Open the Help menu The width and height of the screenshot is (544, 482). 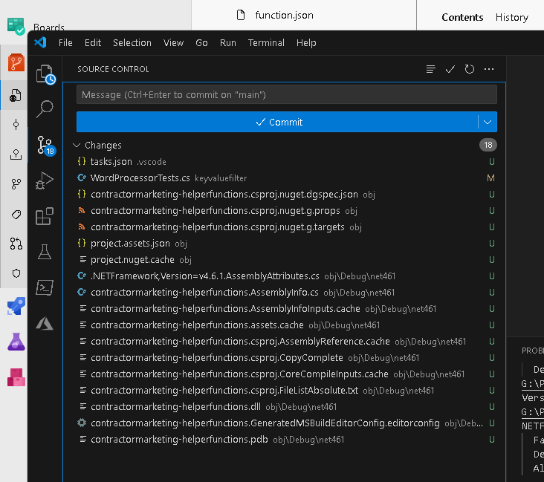(306, 42)
